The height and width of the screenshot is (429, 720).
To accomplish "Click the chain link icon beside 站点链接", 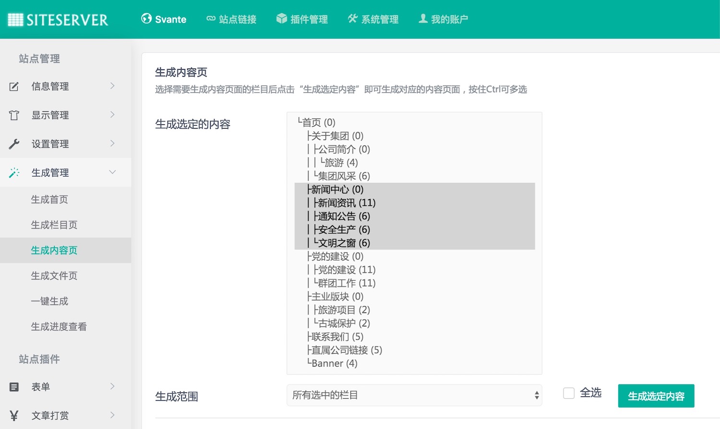I will [211, 19].
